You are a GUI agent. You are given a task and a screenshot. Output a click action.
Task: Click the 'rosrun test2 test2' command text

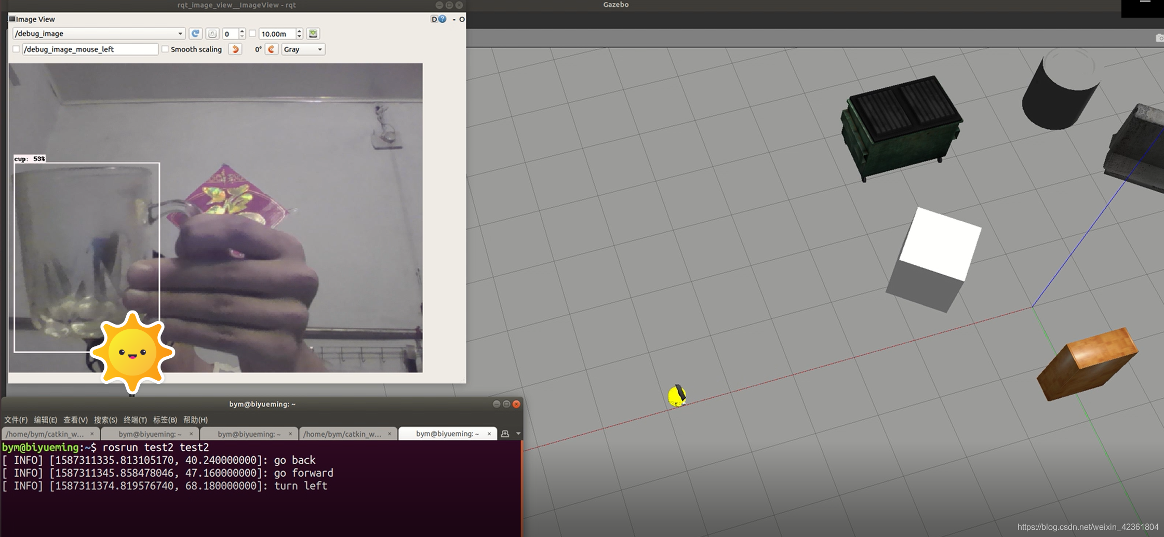[156, 447]
